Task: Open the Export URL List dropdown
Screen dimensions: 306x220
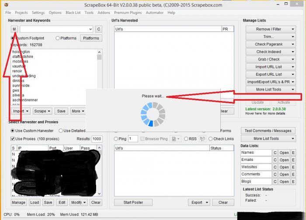Action: pyautogui.click(x=271, y=74)
